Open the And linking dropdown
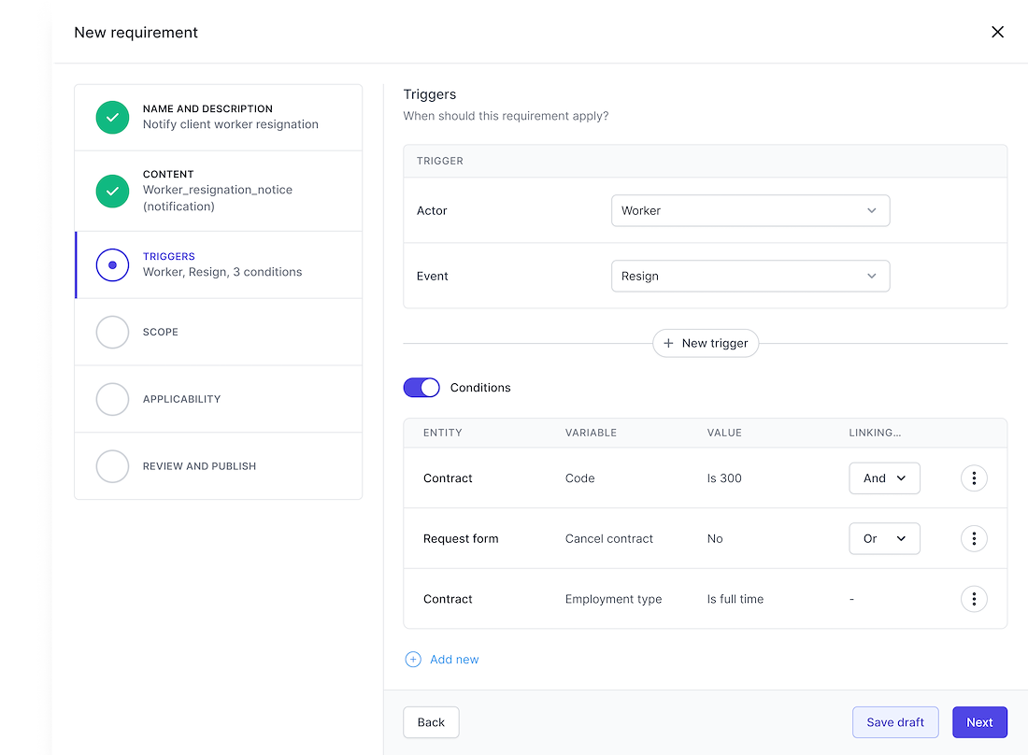Viewport: 1028px width, 755px height. coord(884,477)
